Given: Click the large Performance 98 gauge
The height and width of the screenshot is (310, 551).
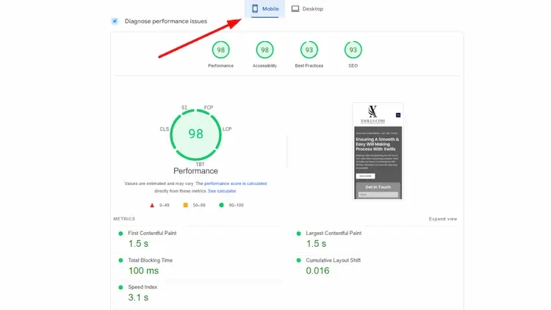Looking at the screenshot, I should point(195,134).
